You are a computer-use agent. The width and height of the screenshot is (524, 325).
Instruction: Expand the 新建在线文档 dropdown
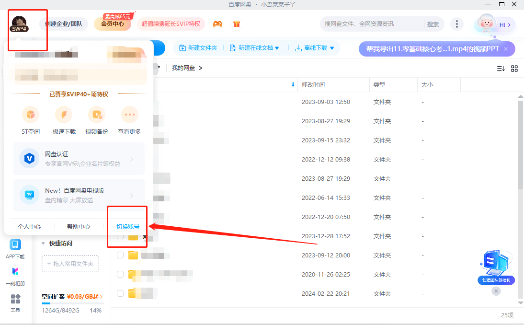(x=277, y=48)
